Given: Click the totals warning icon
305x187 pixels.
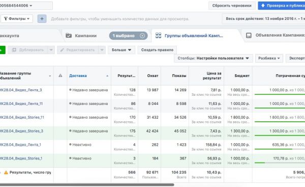Looking at the screenshot, I should (x=6, y=172).
